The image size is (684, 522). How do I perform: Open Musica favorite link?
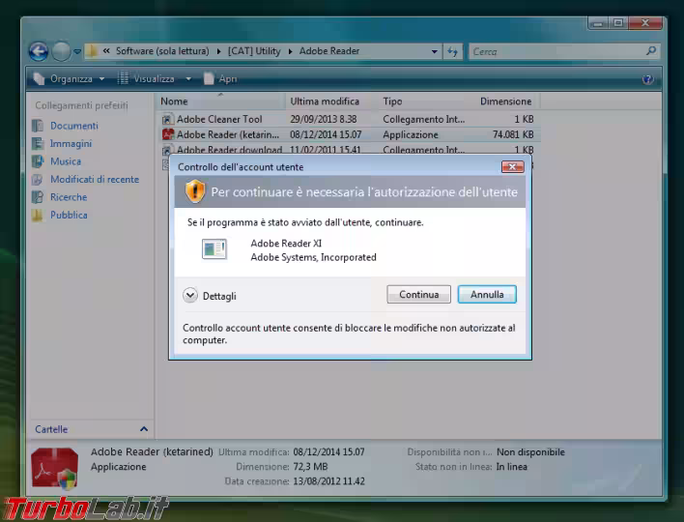pos(65,161)
